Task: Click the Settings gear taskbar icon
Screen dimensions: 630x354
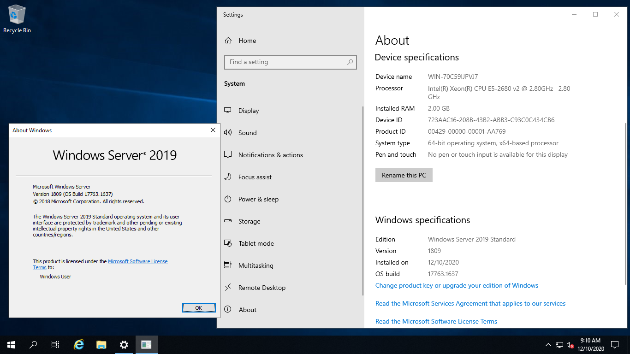Action: click(x=124, y=345)
